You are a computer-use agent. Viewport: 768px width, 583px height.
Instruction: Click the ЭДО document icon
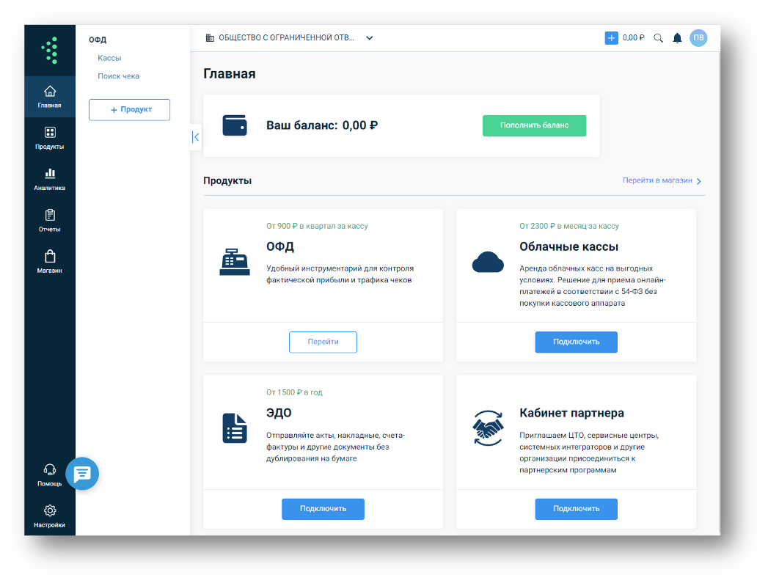[235, 428]
